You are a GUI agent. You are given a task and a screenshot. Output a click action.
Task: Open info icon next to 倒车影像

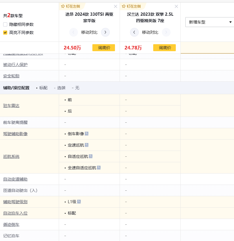tap(87, 133)
